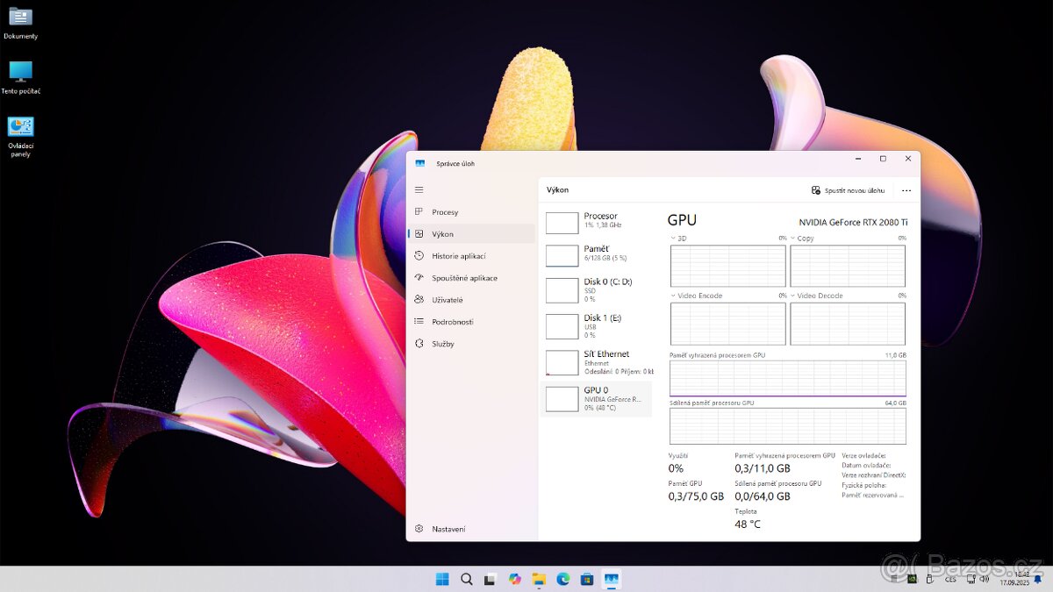Open NVIDIA settings from the system tray

913,579
